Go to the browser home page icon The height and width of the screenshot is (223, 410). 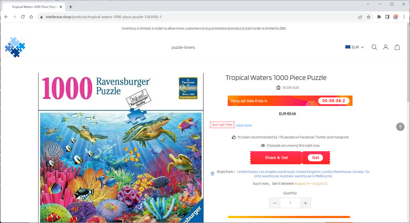pos(31,17)
